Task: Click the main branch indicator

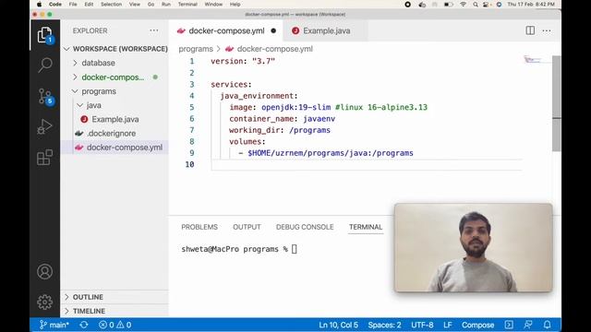Action: click(x=54, y=325)
